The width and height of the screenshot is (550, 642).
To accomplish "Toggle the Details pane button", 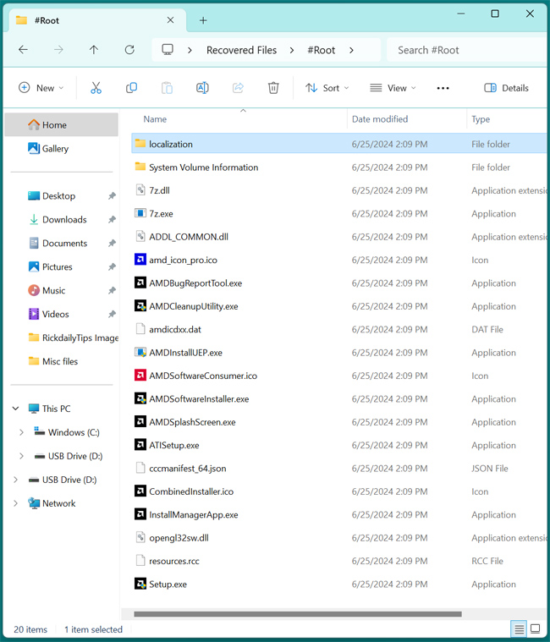I will [506, 88].
